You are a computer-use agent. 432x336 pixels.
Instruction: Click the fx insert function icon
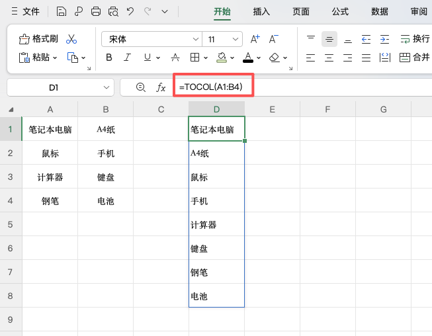[x=161, y=87]
